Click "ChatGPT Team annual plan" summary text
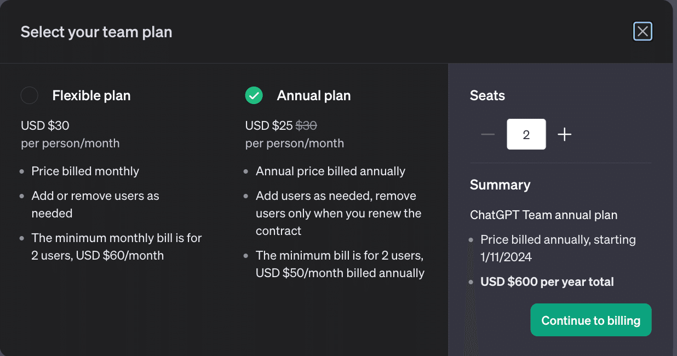 coord(544,215)
